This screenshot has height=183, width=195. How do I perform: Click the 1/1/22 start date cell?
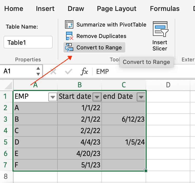coord(80,108)
